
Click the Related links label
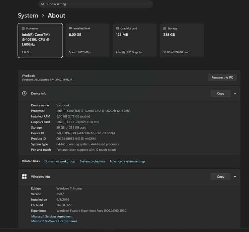coord(31,161)
